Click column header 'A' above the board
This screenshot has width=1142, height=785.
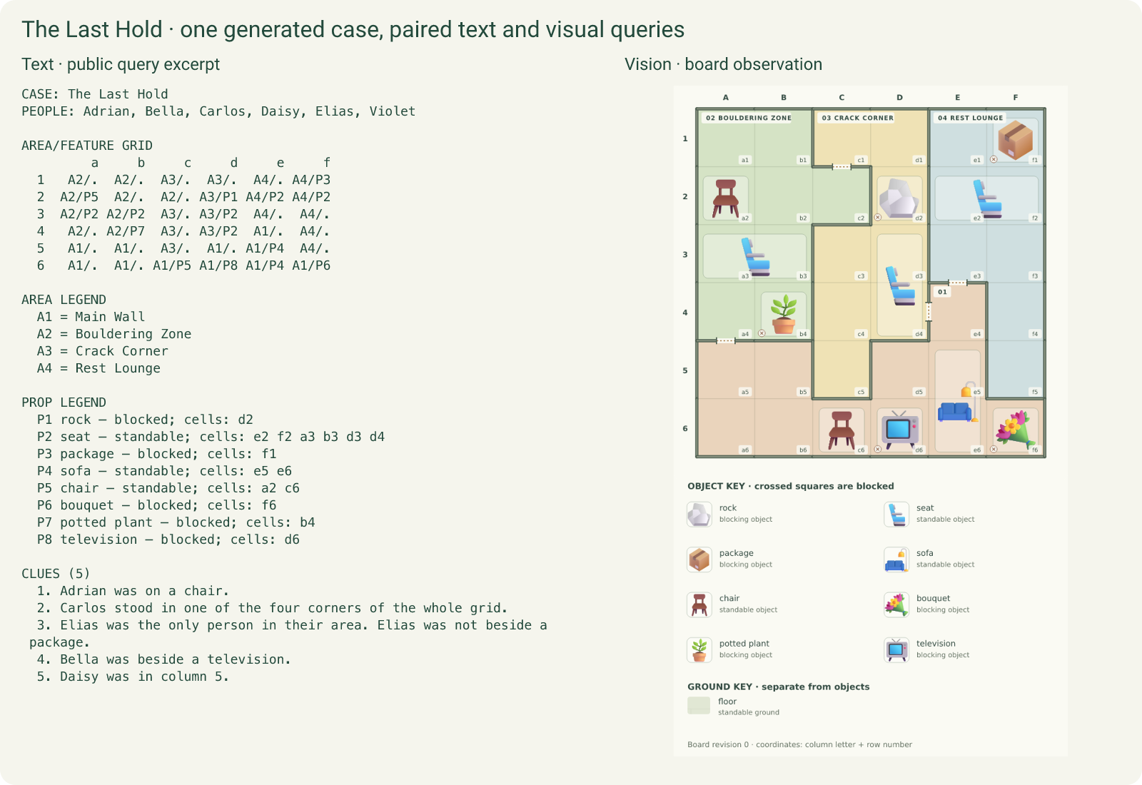coord(726,98)
